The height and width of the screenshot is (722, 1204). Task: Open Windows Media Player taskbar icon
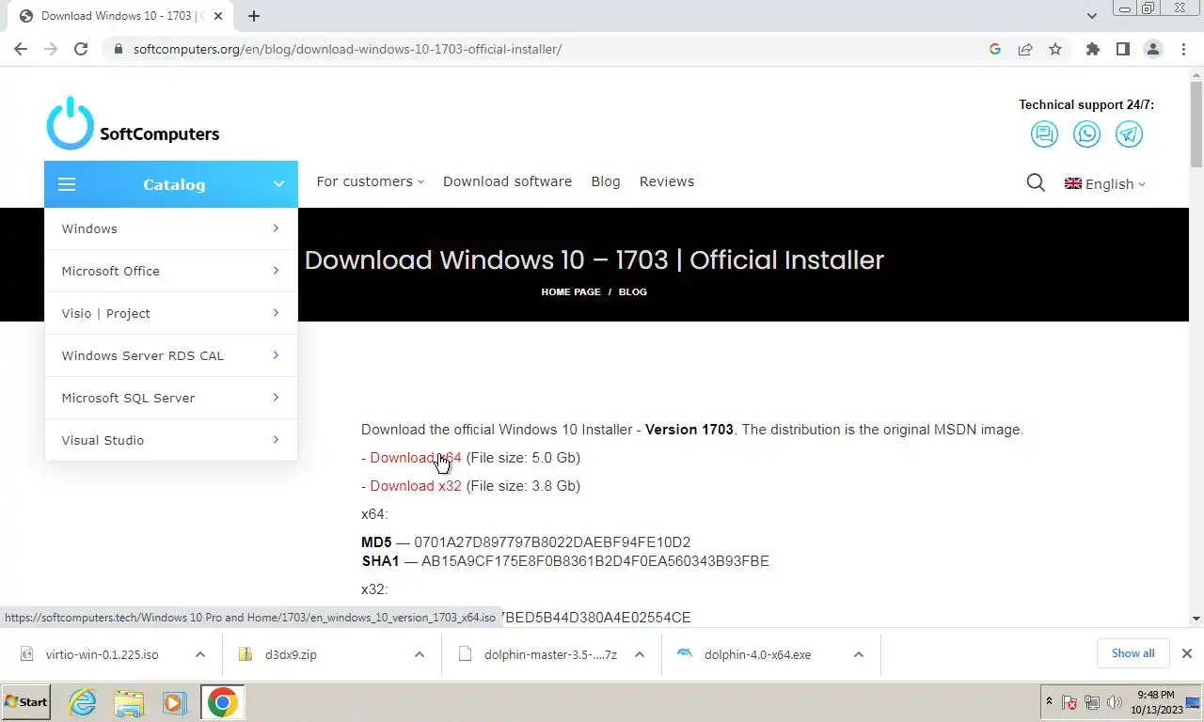tap(174, 702)
